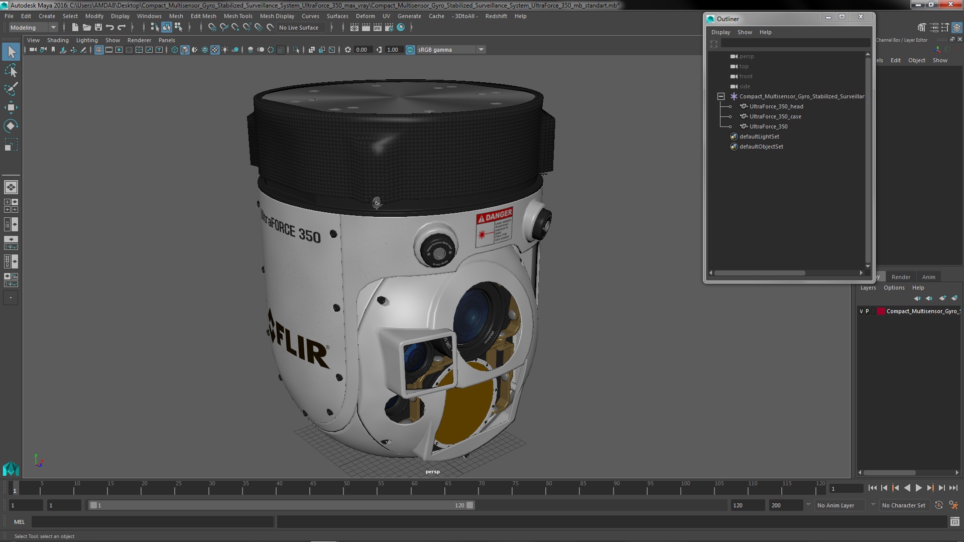Step back to previous keyframe
This screenshot has height=542, width=964.
click(895, 488)
